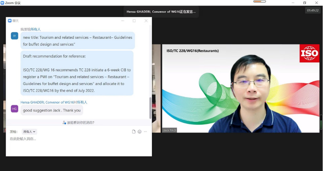Viewport: 323px width, 171px height.
Task: Open the emoji picker in chat
Action: tap(140, 131)
